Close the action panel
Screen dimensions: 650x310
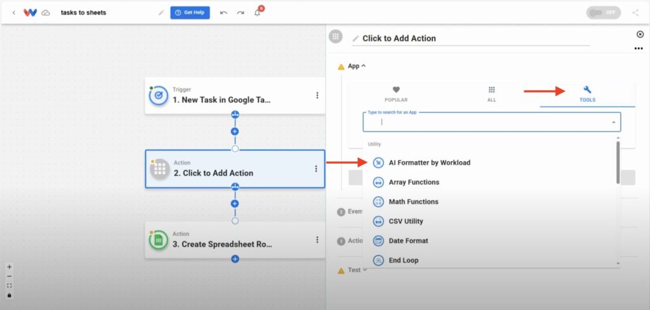point(640,34)
